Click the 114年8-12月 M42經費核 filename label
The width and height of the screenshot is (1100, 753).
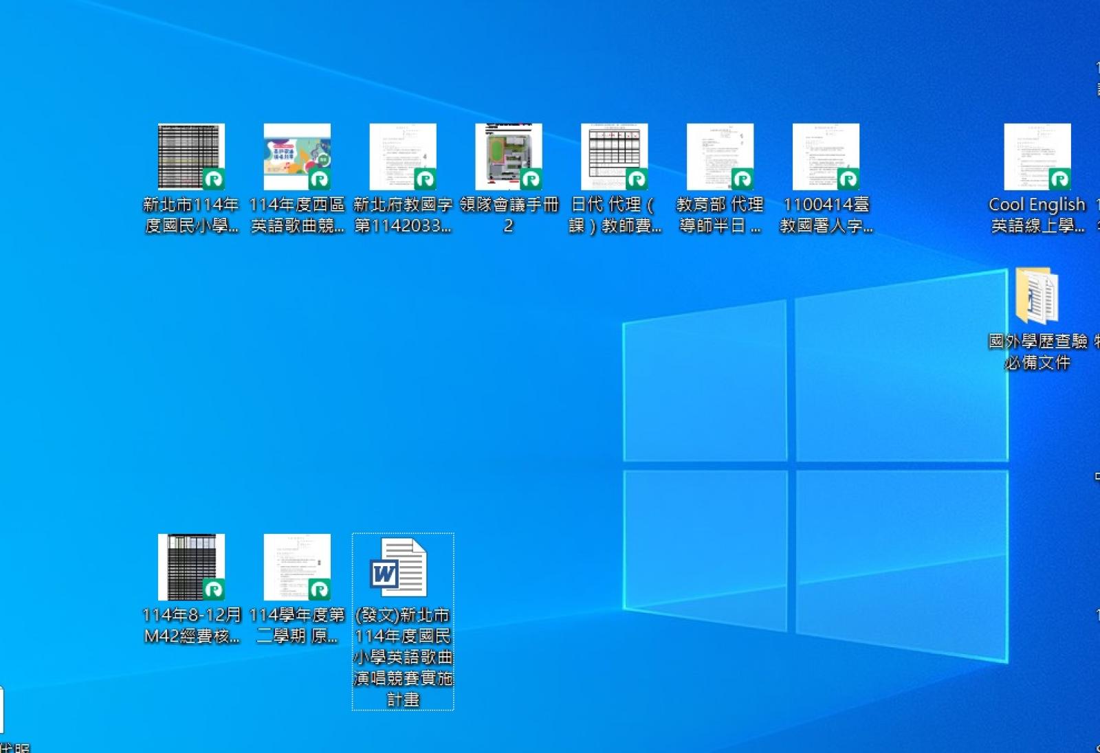(191, 625)
